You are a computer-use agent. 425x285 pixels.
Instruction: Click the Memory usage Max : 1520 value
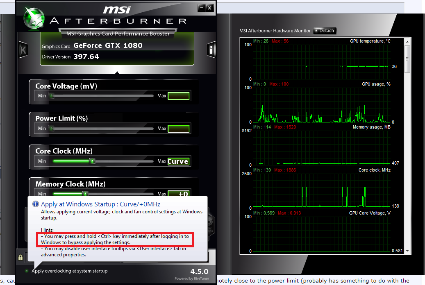tap(285, 127)
